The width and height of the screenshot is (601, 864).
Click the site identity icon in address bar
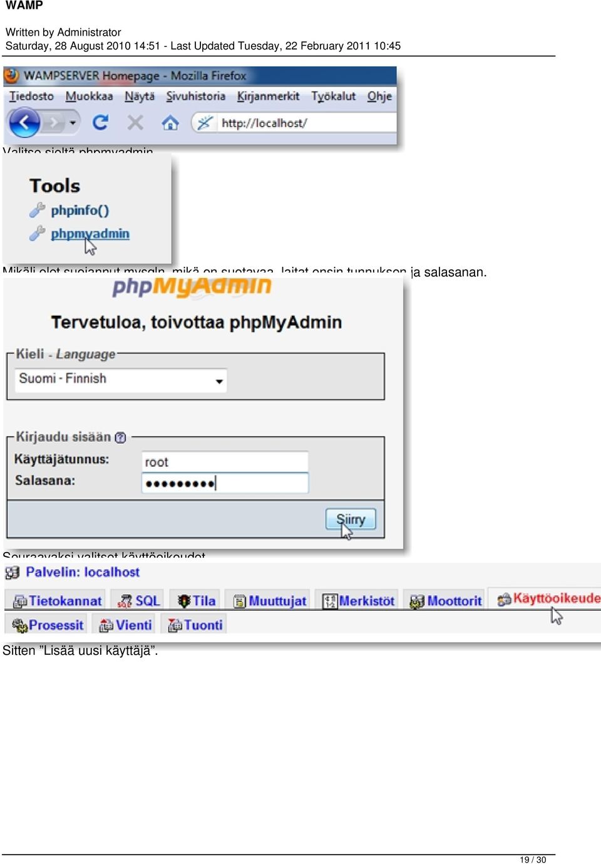coord(204,123)
